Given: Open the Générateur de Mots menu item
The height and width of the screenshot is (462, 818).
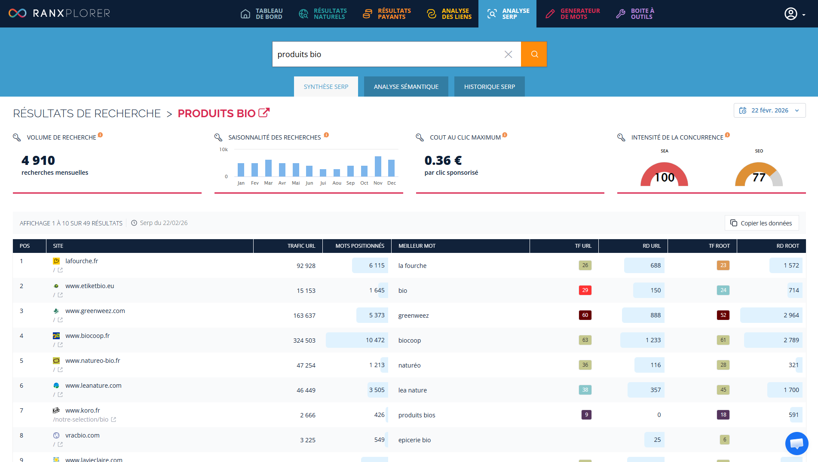Looking at the screenshot, I should pyautogui.click(x=573, y=14).
